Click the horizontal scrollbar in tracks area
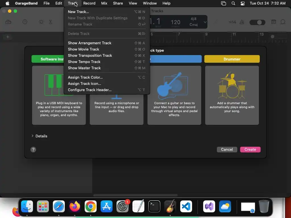 (136, 195)
